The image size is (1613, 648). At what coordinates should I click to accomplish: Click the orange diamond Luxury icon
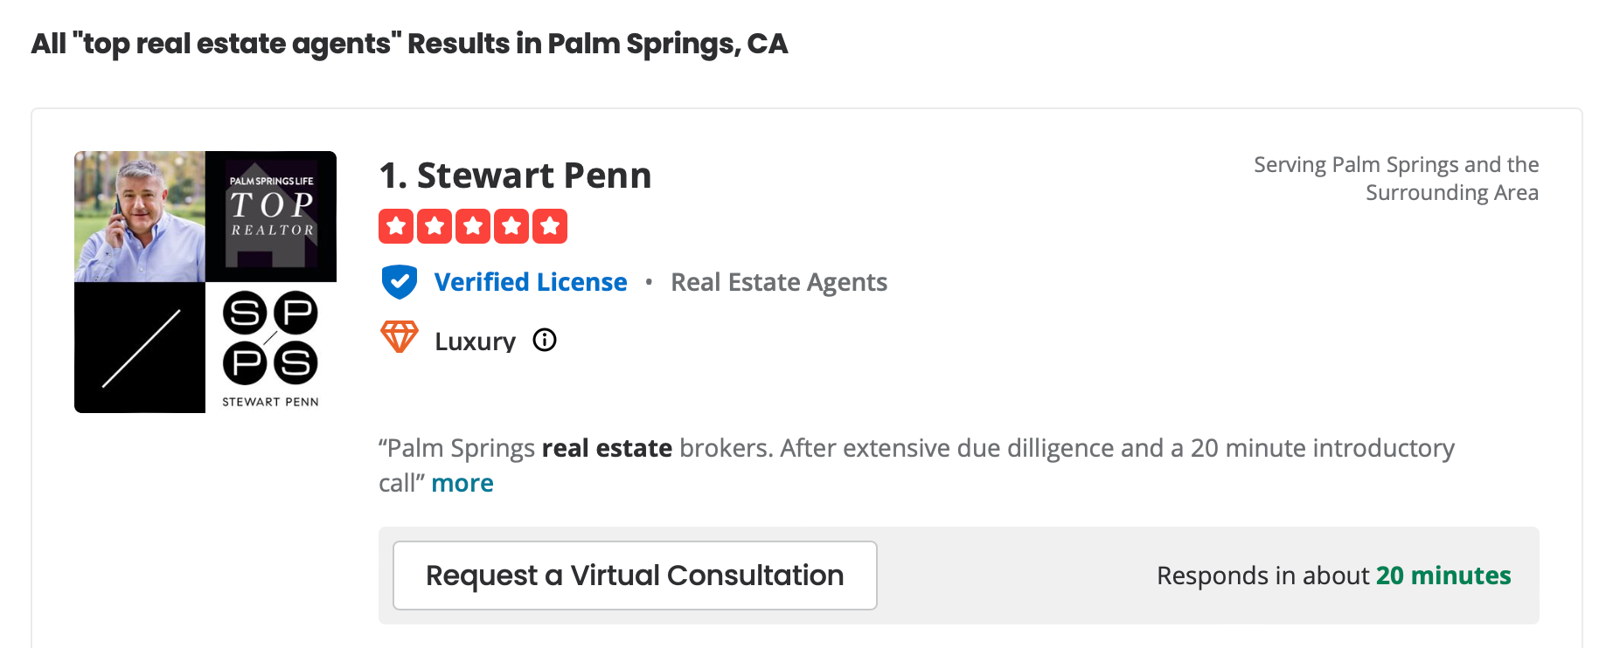pyautogui.click(x=400, y=337)
